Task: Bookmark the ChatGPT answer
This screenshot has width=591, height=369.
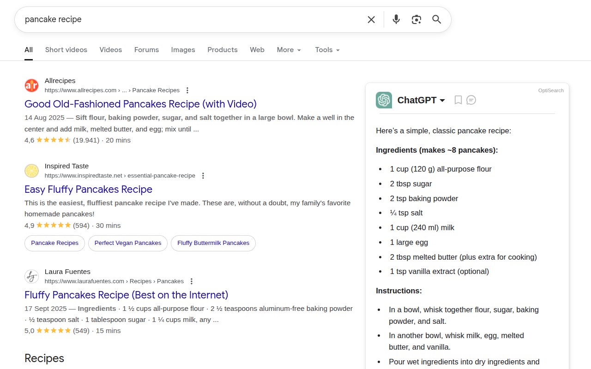Action: 458,100
